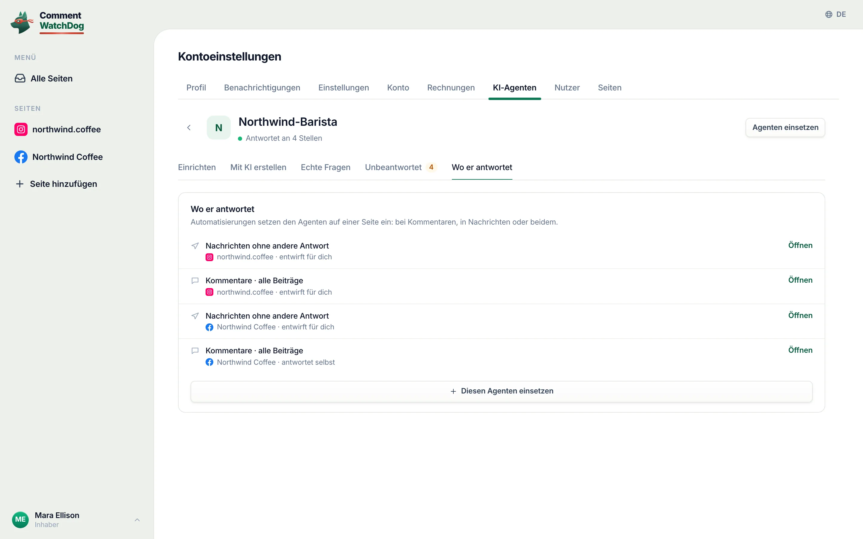Click the ME user avatar
This screenshot has height=539, width=863.
[x=20, y=520]
